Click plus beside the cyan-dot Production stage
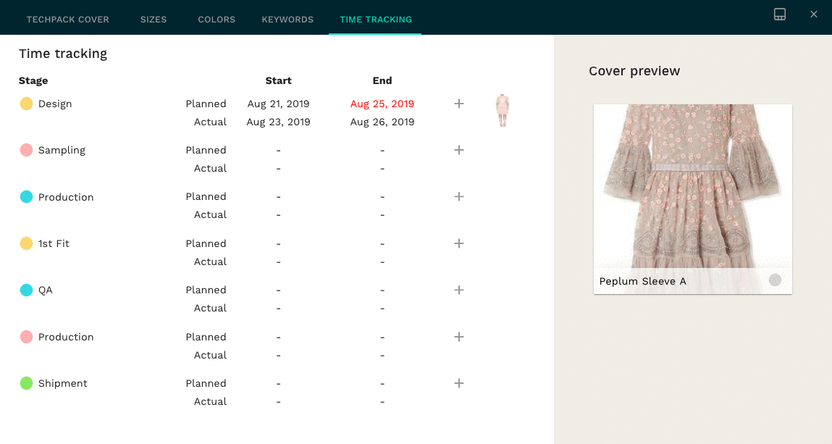Screen dimensions: 832x444 click(459, 197)
